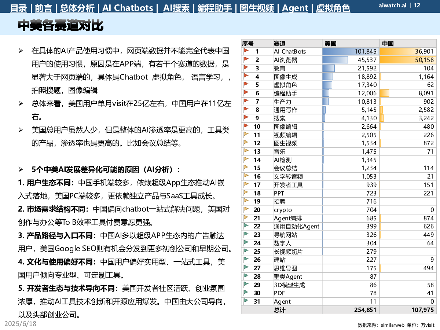
Task: Select the 中国 column header
Action: (408, 43)
